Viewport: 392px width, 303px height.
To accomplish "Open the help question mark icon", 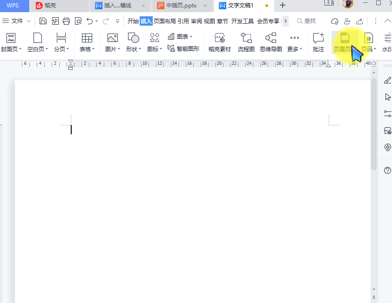I will point(387,171).
